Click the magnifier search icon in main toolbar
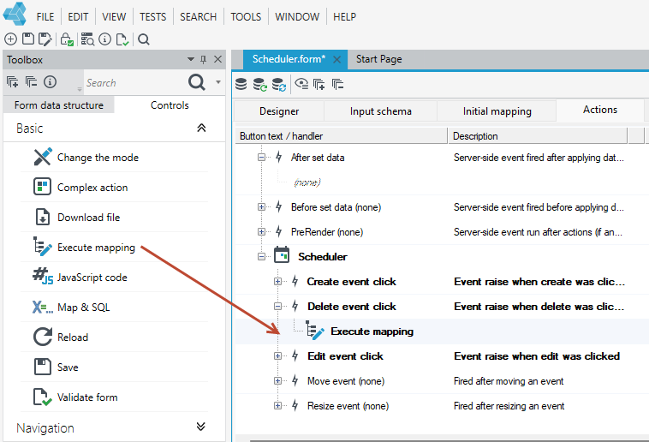649x442 pixels. (x=144, y=39)
